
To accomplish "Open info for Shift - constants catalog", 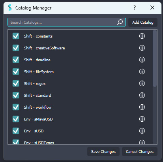I will pyautogui.click(x=142, y=36).
